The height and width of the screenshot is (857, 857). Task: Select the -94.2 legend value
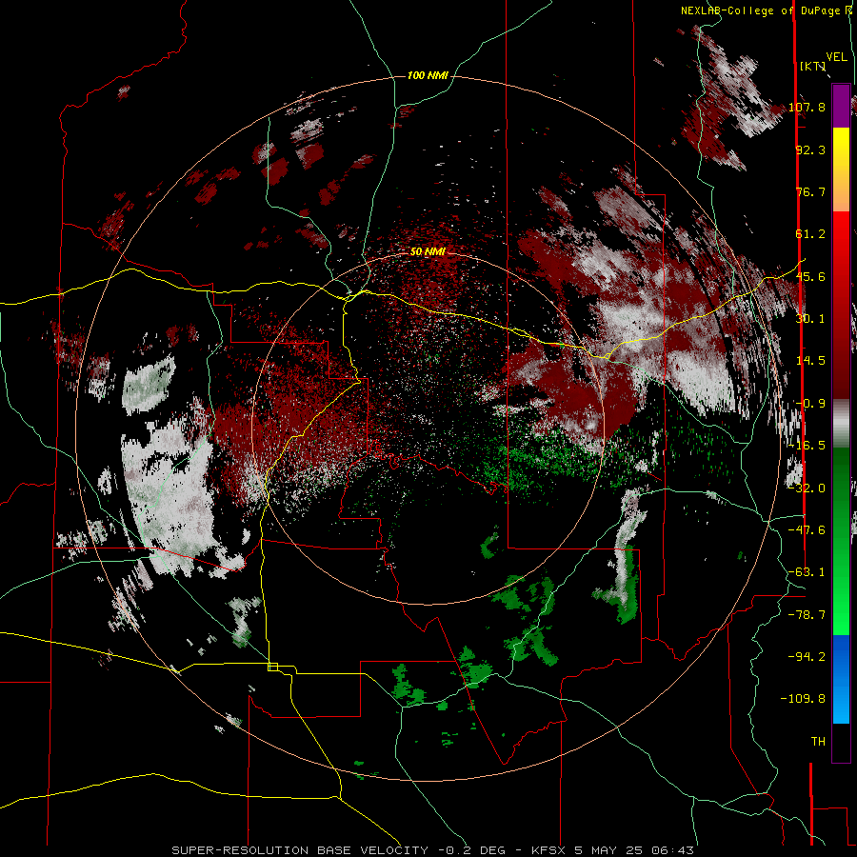807,656
